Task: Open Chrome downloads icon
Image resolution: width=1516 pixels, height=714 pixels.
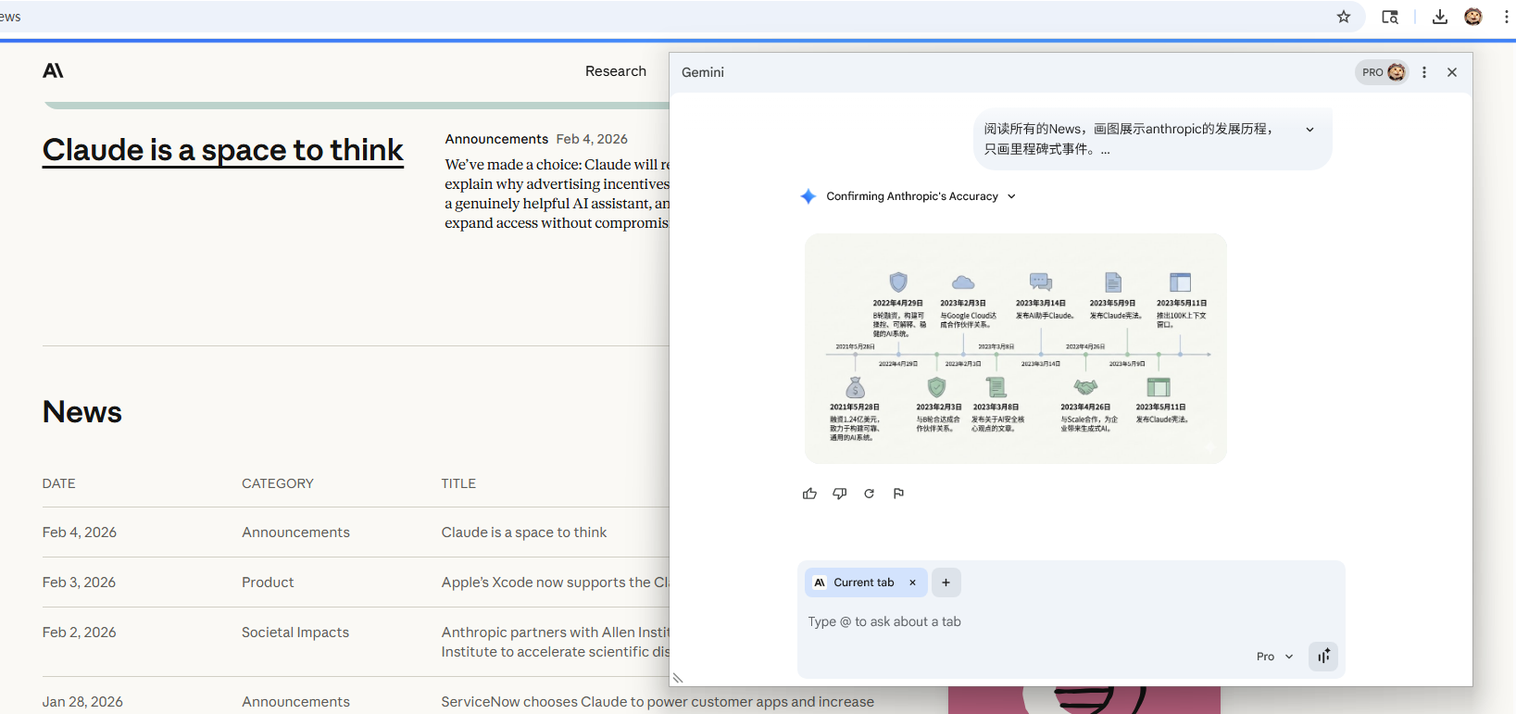Action: tap(1440, 17)
